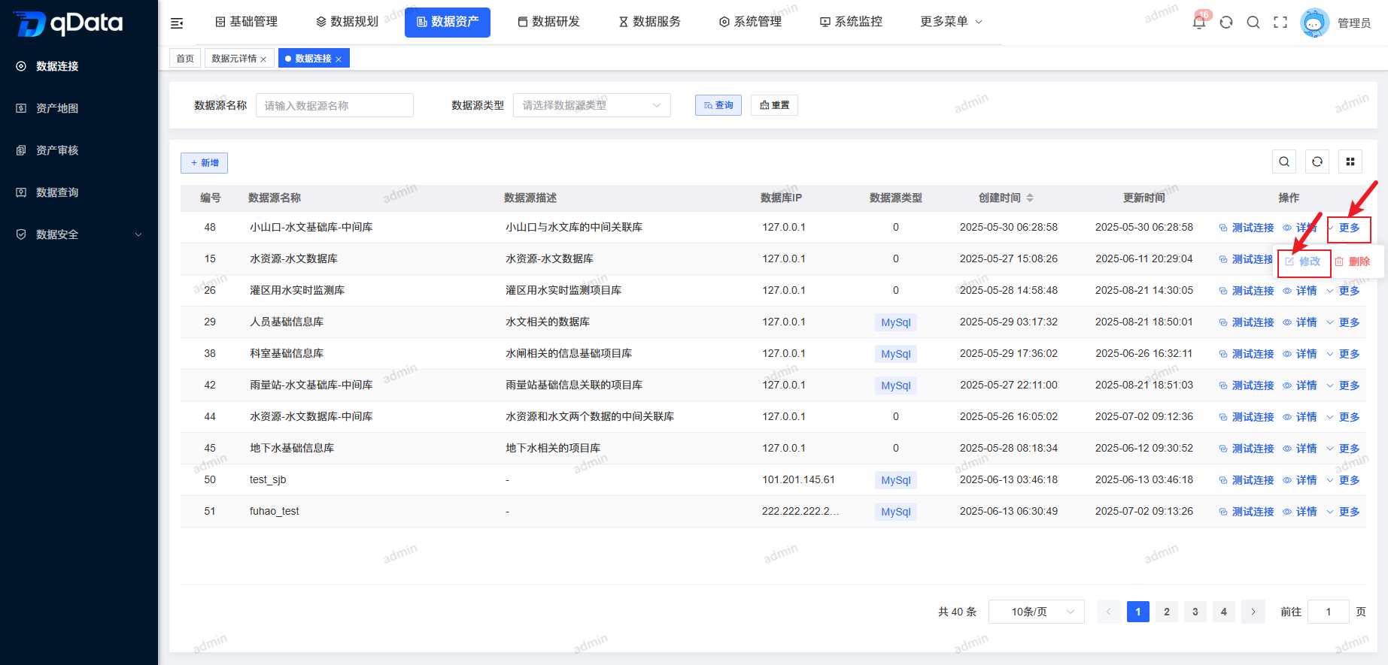Image resolution: width=1388 pixels, height=665 pixels.
Task: Switch to 数据研发 top menu
Action: click(x=548, y=22)
